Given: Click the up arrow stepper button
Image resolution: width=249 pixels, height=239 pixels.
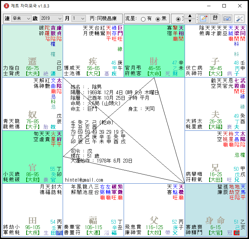Looking at the screenshot, I should (190, 16).
